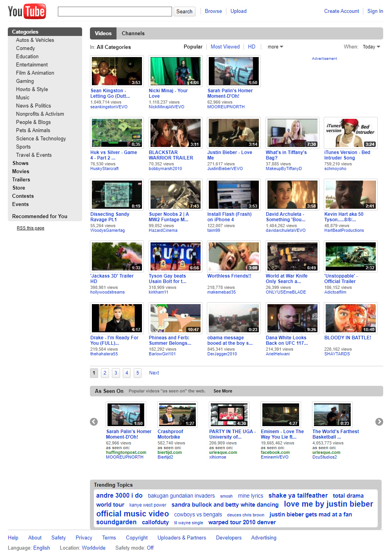
Task: Open Travel & Events category
Action: pos(34,155)
